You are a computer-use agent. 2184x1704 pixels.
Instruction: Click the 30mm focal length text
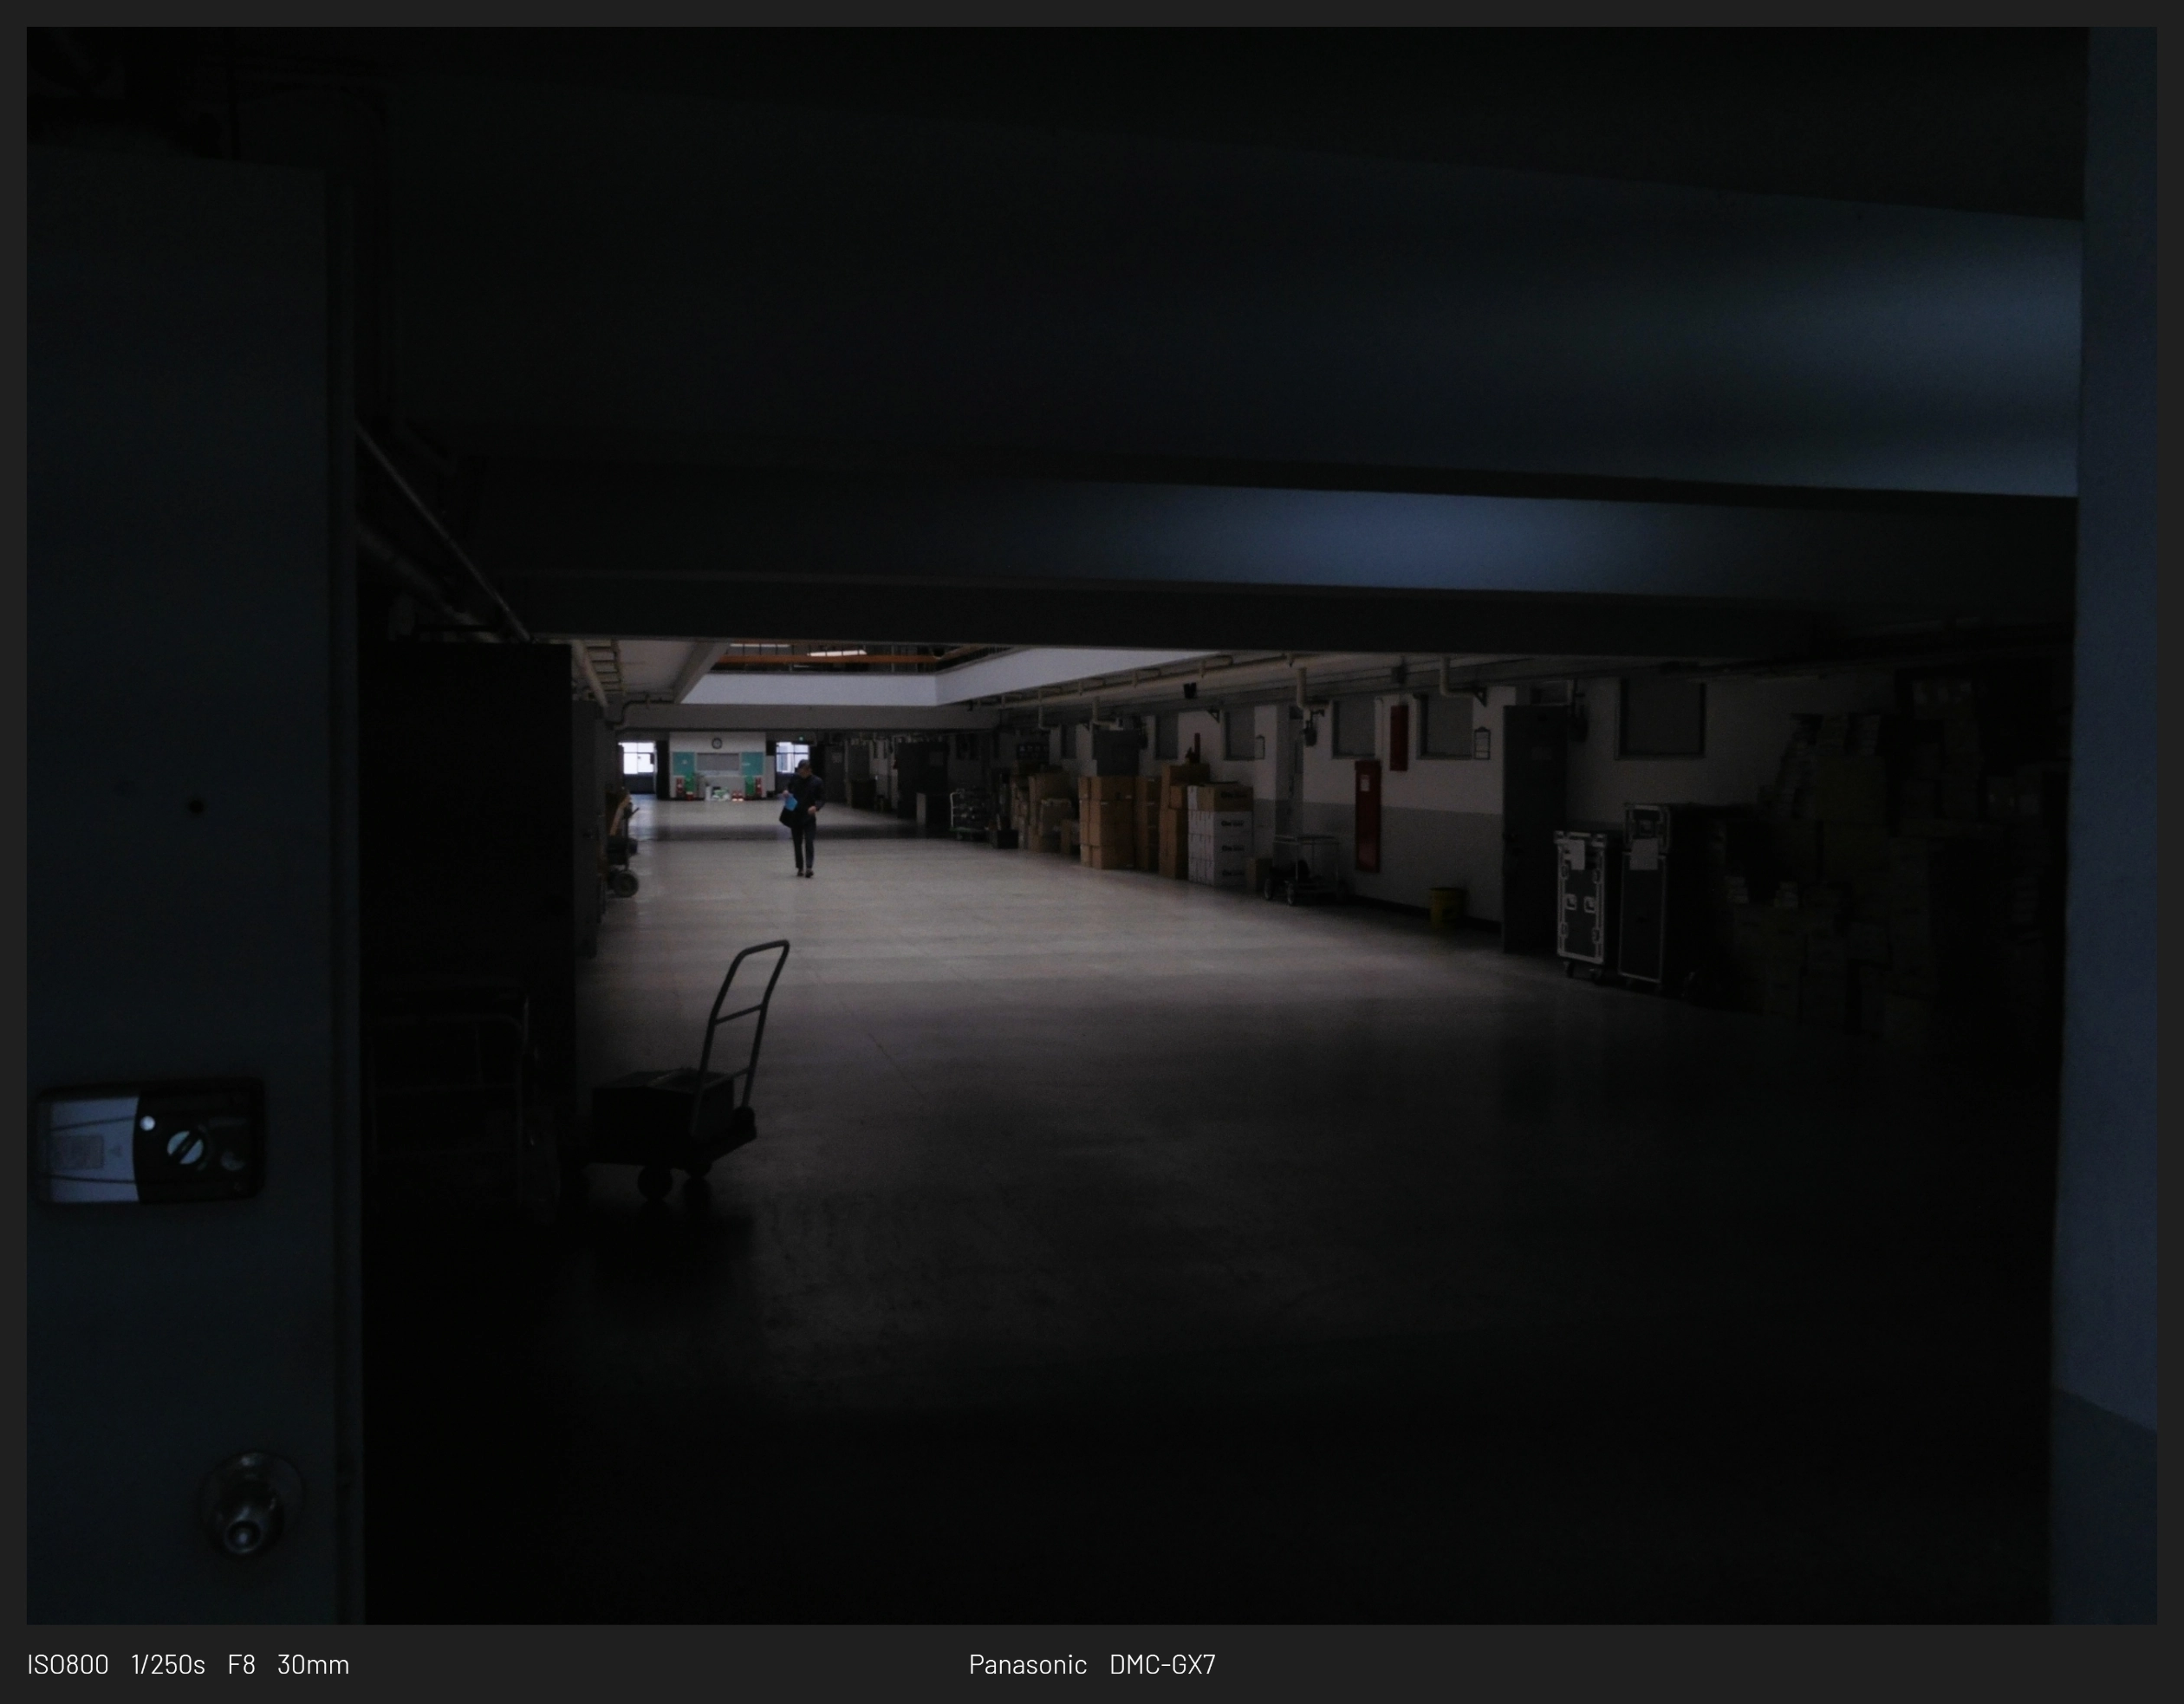[x=313, y=1664]
